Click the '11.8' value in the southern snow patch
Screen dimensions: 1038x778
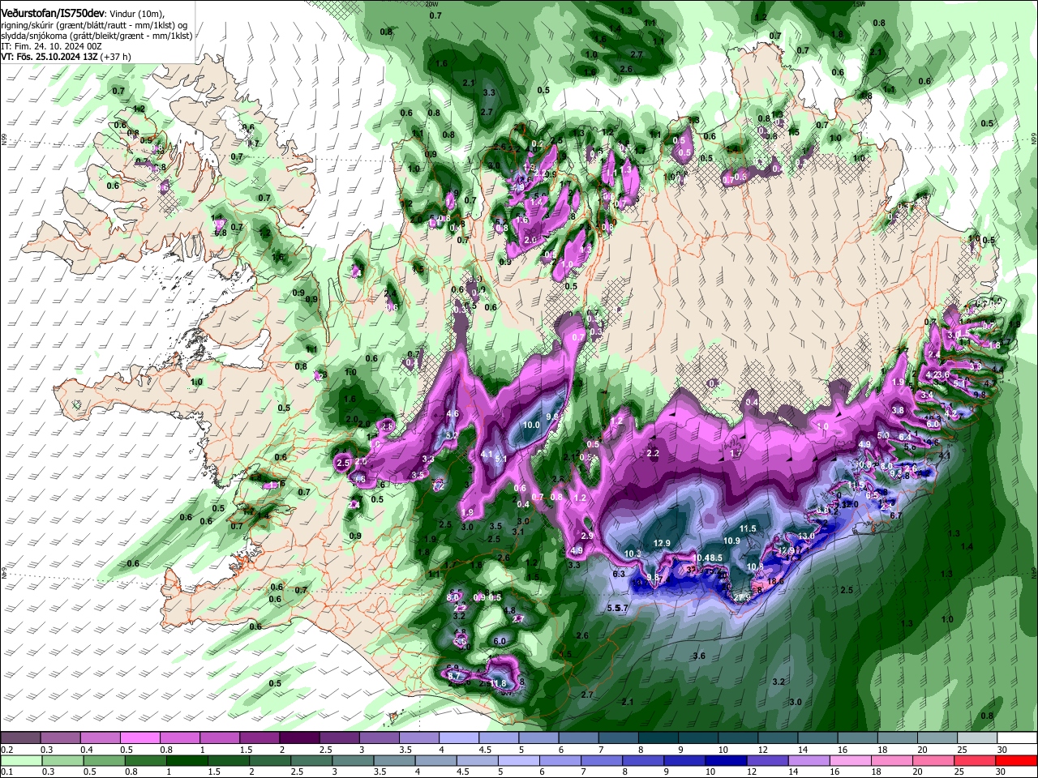pos(498,683)
